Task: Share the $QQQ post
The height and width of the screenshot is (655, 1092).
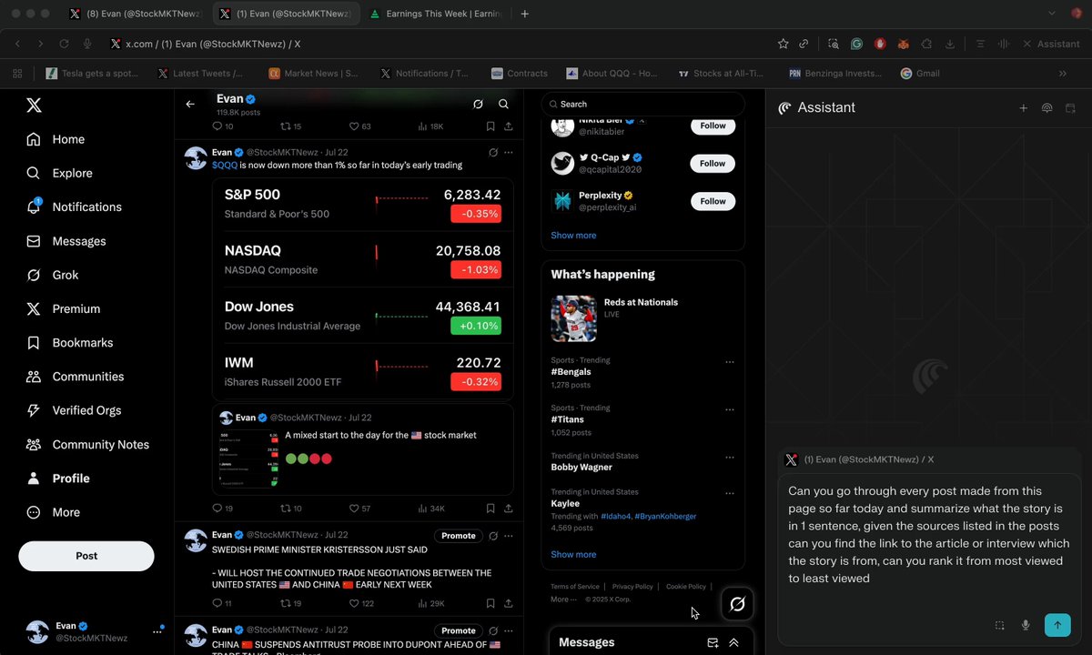Action: click(x=509, y=509)
